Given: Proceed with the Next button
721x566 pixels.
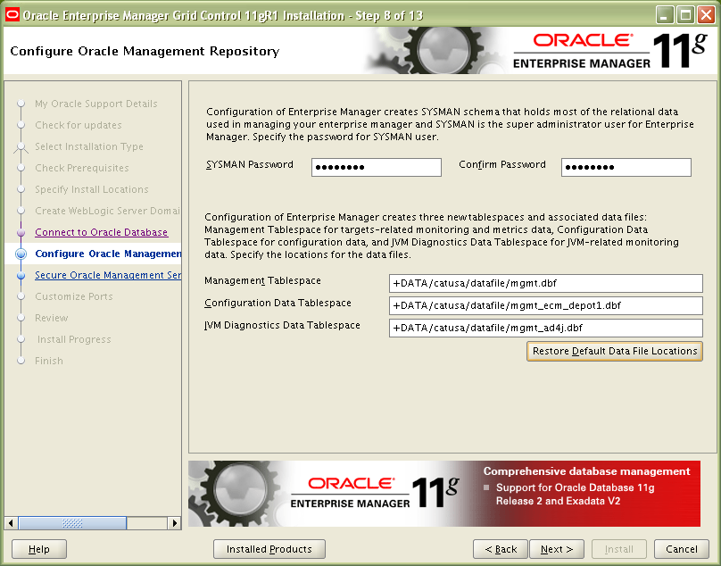Looking at the screenshot, I should click(x=557, y=549).
